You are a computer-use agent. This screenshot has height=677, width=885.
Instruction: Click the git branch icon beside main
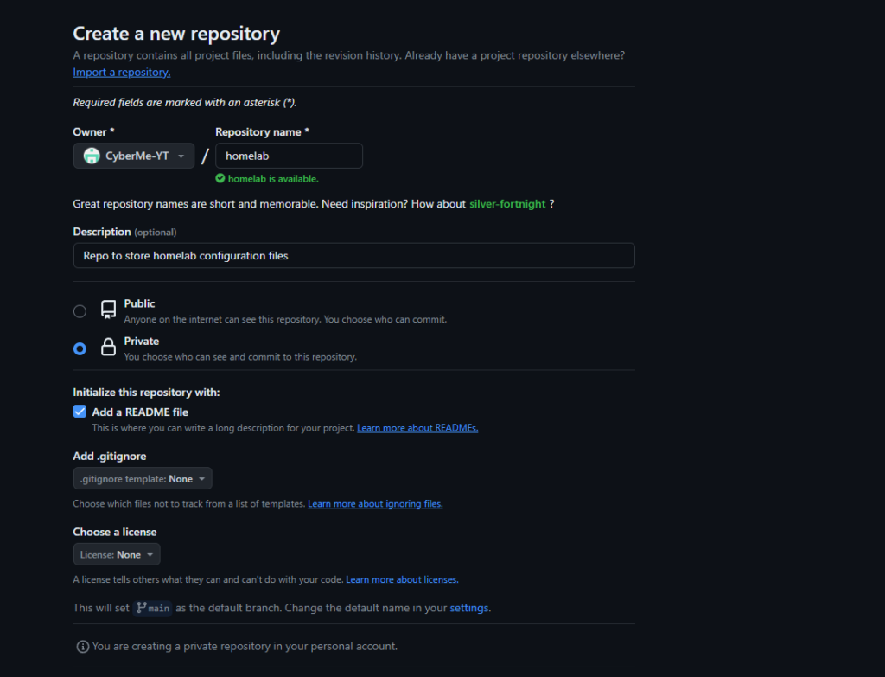coord(141,608)
